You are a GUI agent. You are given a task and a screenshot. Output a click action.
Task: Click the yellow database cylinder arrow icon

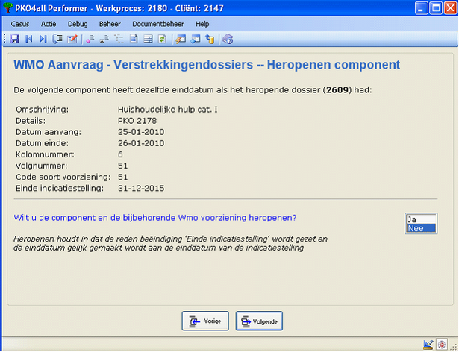210,39
